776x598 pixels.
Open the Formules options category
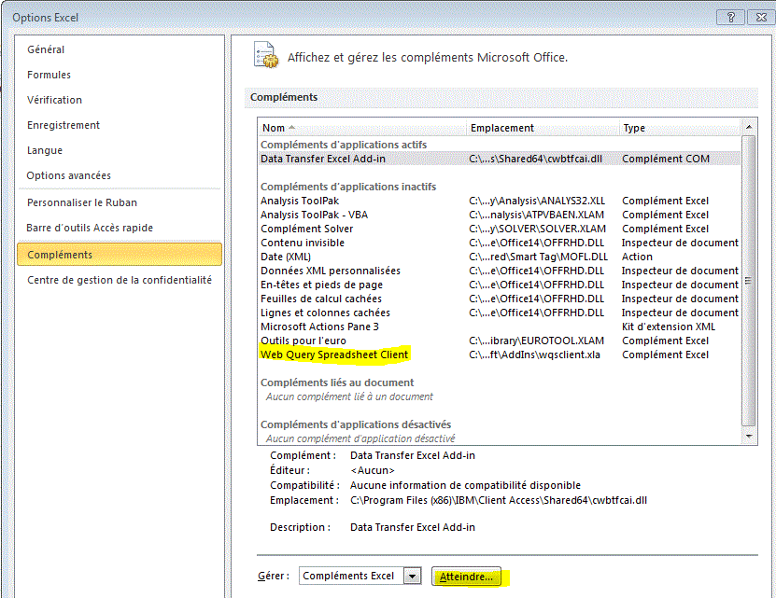tap(49, 75)
